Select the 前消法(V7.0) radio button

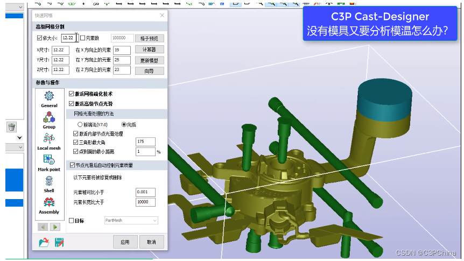[x=80, y=125]
